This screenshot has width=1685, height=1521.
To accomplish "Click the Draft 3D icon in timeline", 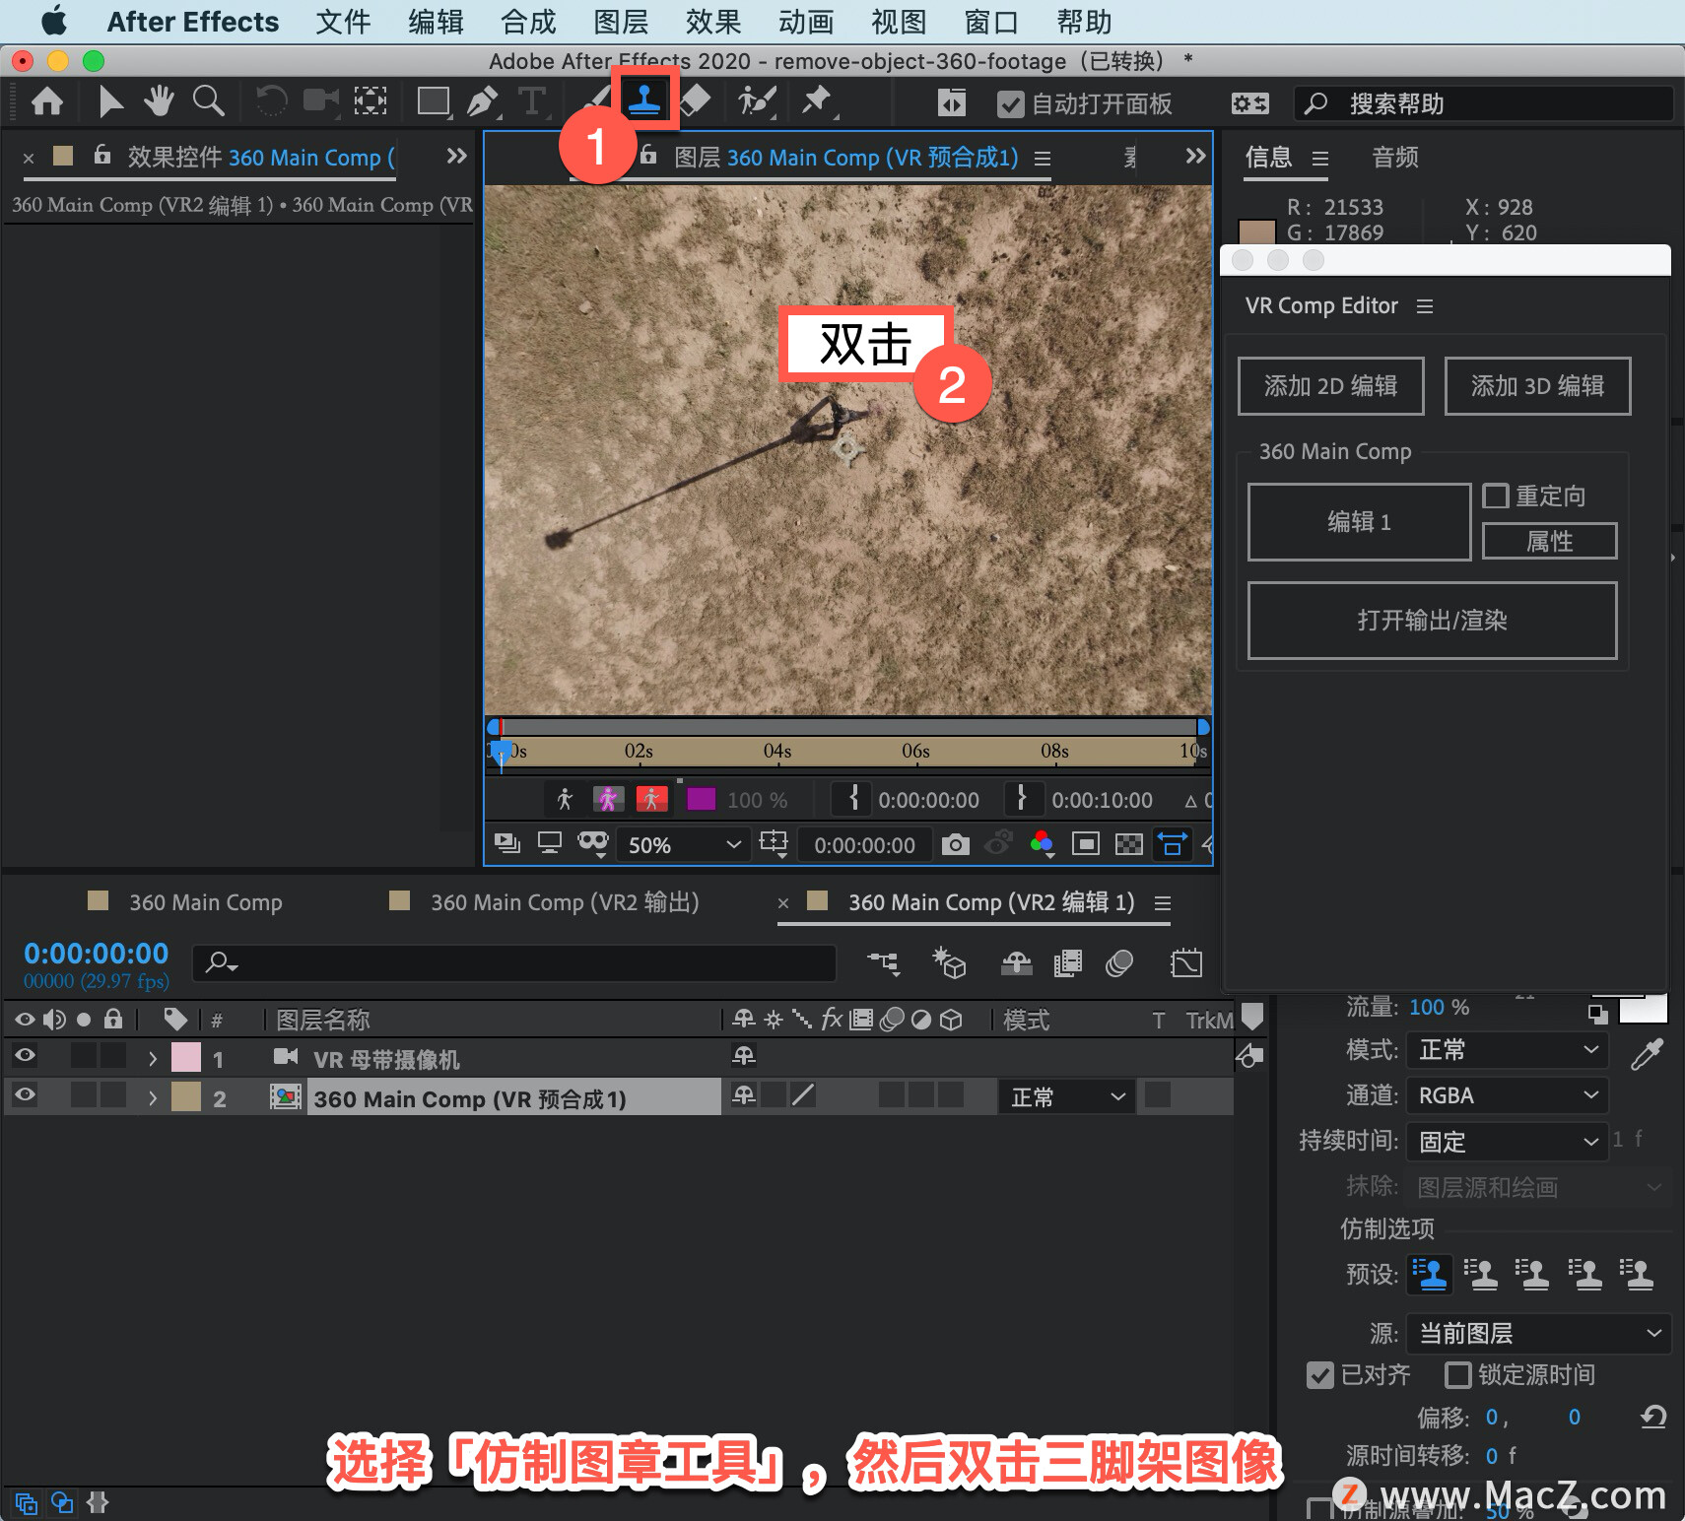I will pyautogui.click(x=949, y=962).
